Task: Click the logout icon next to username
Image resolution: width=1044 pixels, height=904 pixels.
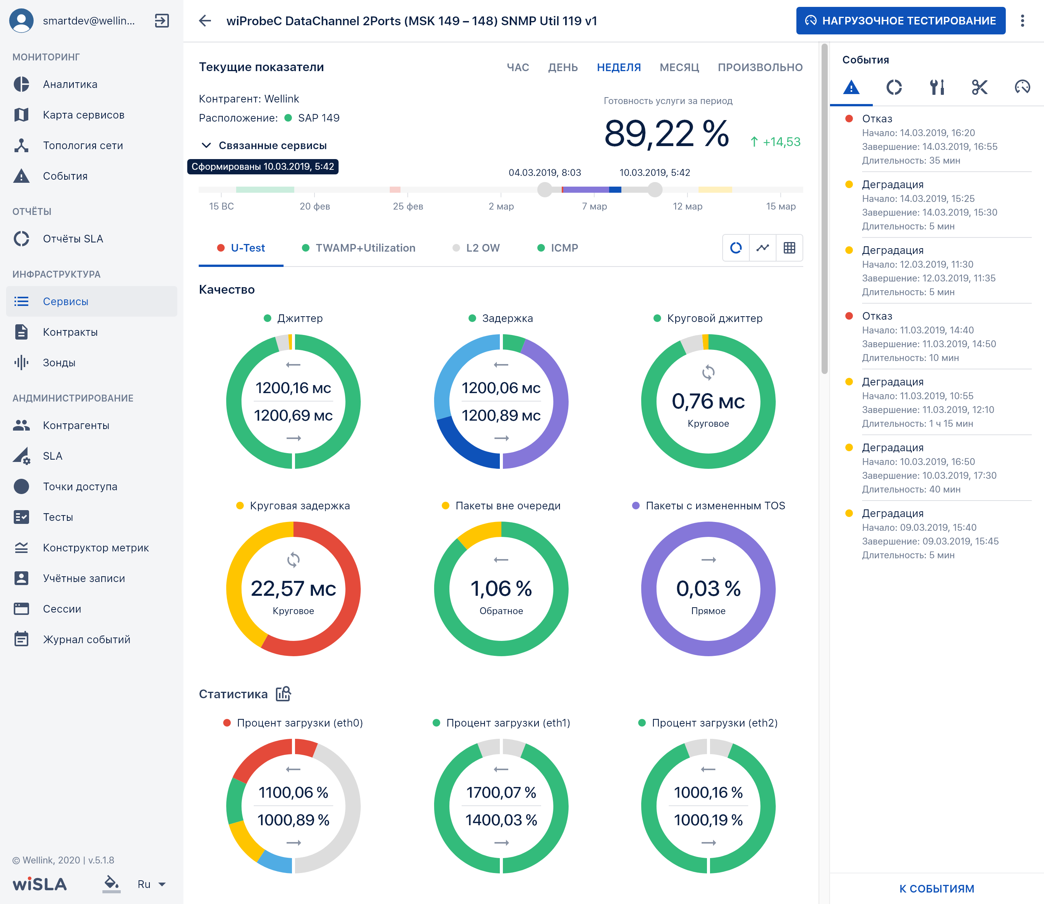Action: 162,21
